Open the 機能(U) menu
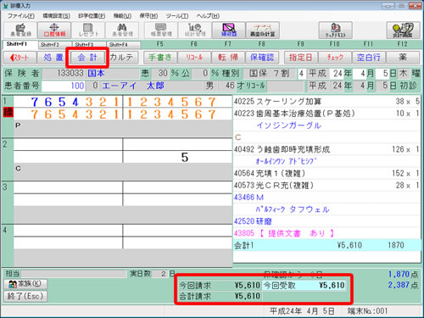 tap(122, 16)
